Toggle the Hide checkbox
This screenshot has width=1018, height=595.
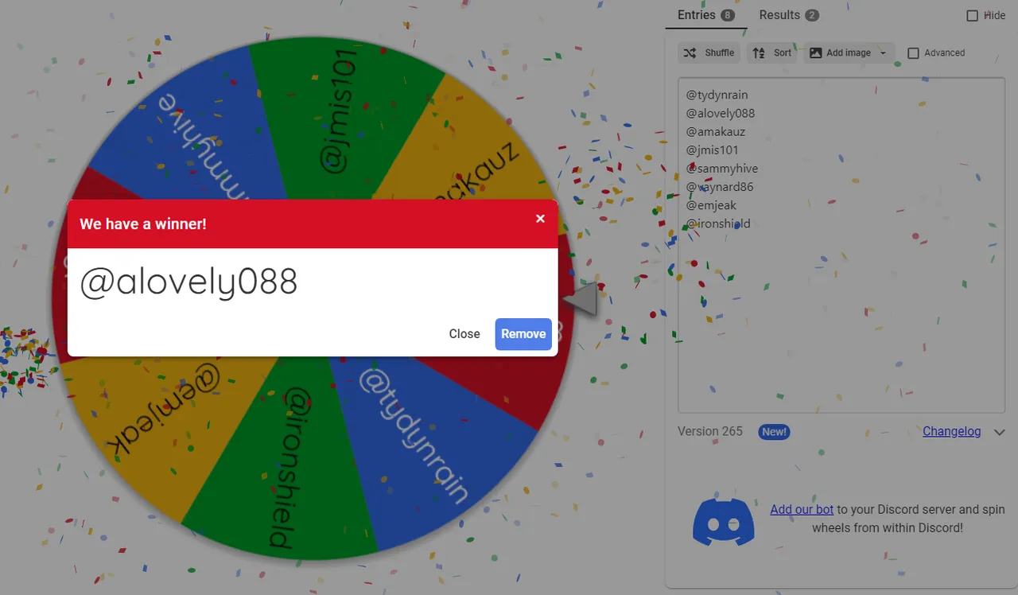973,15
